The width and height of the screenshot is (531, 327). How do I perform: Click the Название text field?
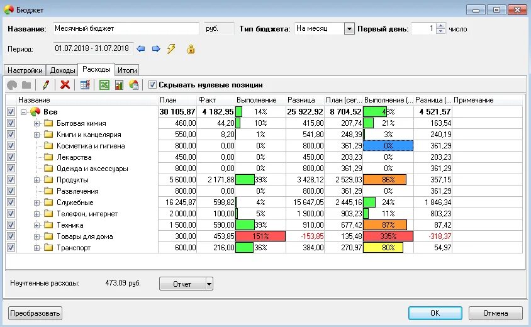[126, 29]
